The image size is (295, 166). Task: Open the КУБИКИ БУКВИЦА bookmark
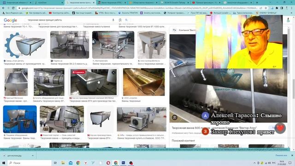(266, 13)
